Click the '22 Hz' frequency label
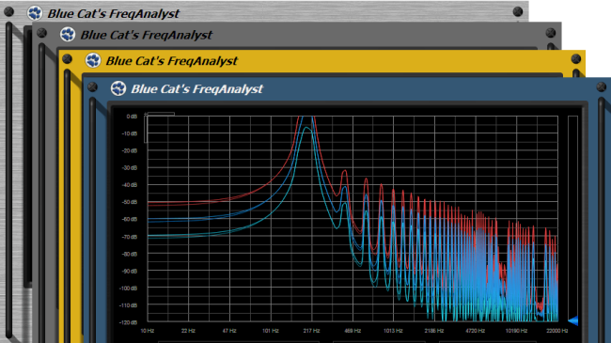Screen dimensions: 611x343 (188, 331)
